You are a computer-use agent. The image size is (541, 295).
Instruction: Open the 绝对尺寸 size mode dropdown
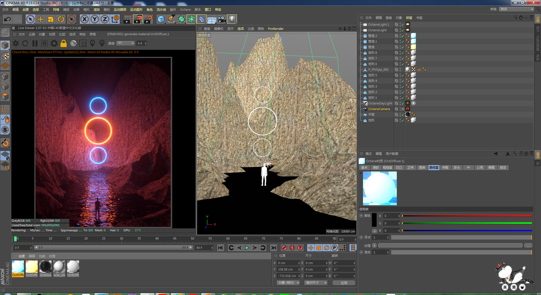[316, 283]
